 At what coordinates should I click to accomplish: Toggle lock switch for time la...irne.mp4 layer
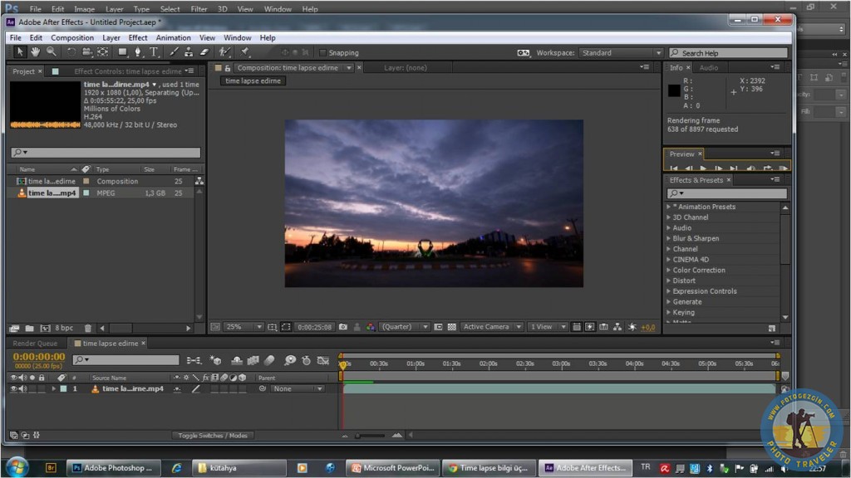coord(42,388)
